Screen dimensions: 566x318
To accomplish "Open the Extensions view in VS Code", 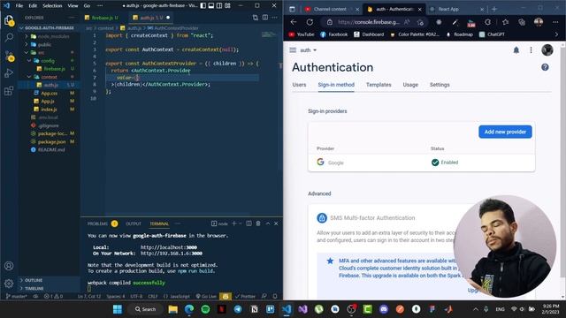I will [x=9, y=90].
